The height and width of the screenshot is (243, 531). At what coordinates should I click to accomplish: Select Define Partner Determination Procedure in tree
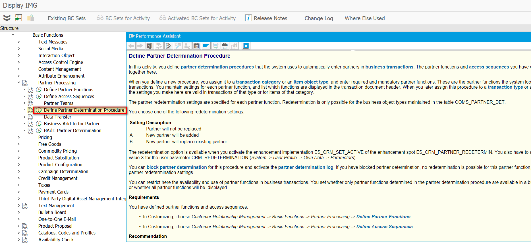point(84,110)
